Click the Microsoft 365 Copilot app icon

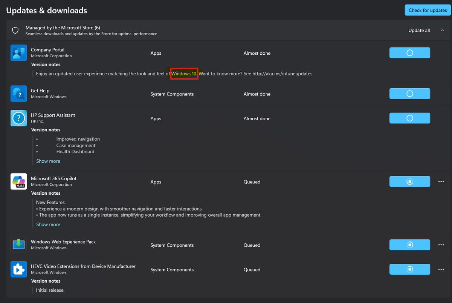(18, 181)
